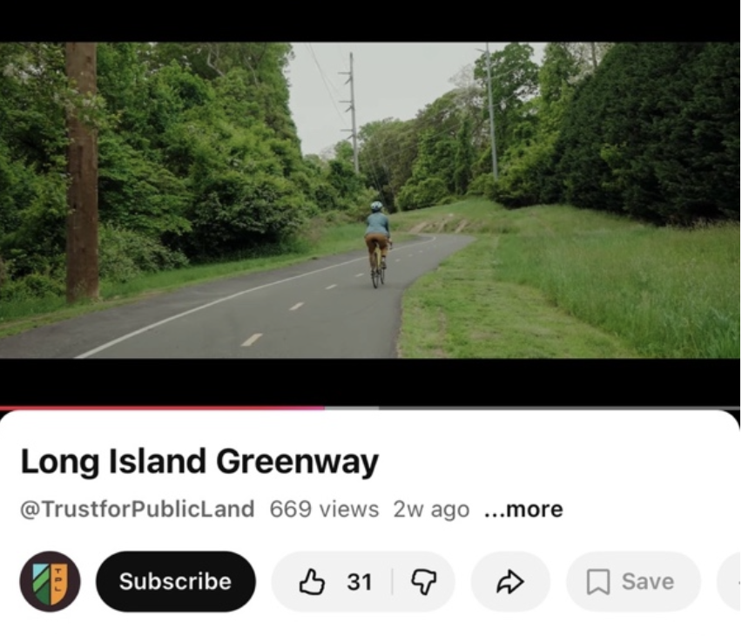Click the like count 31
The image size is (742, 636).
click(x=359, y=582)
